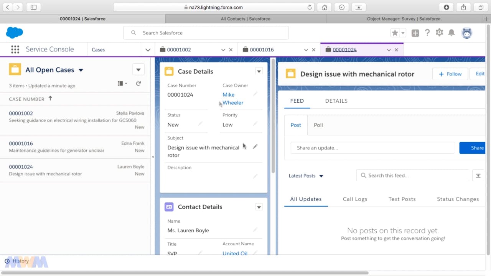Click the Search this feed field
Screen dimensions: 491x276
pyautogui.click(x=413, y=176)
